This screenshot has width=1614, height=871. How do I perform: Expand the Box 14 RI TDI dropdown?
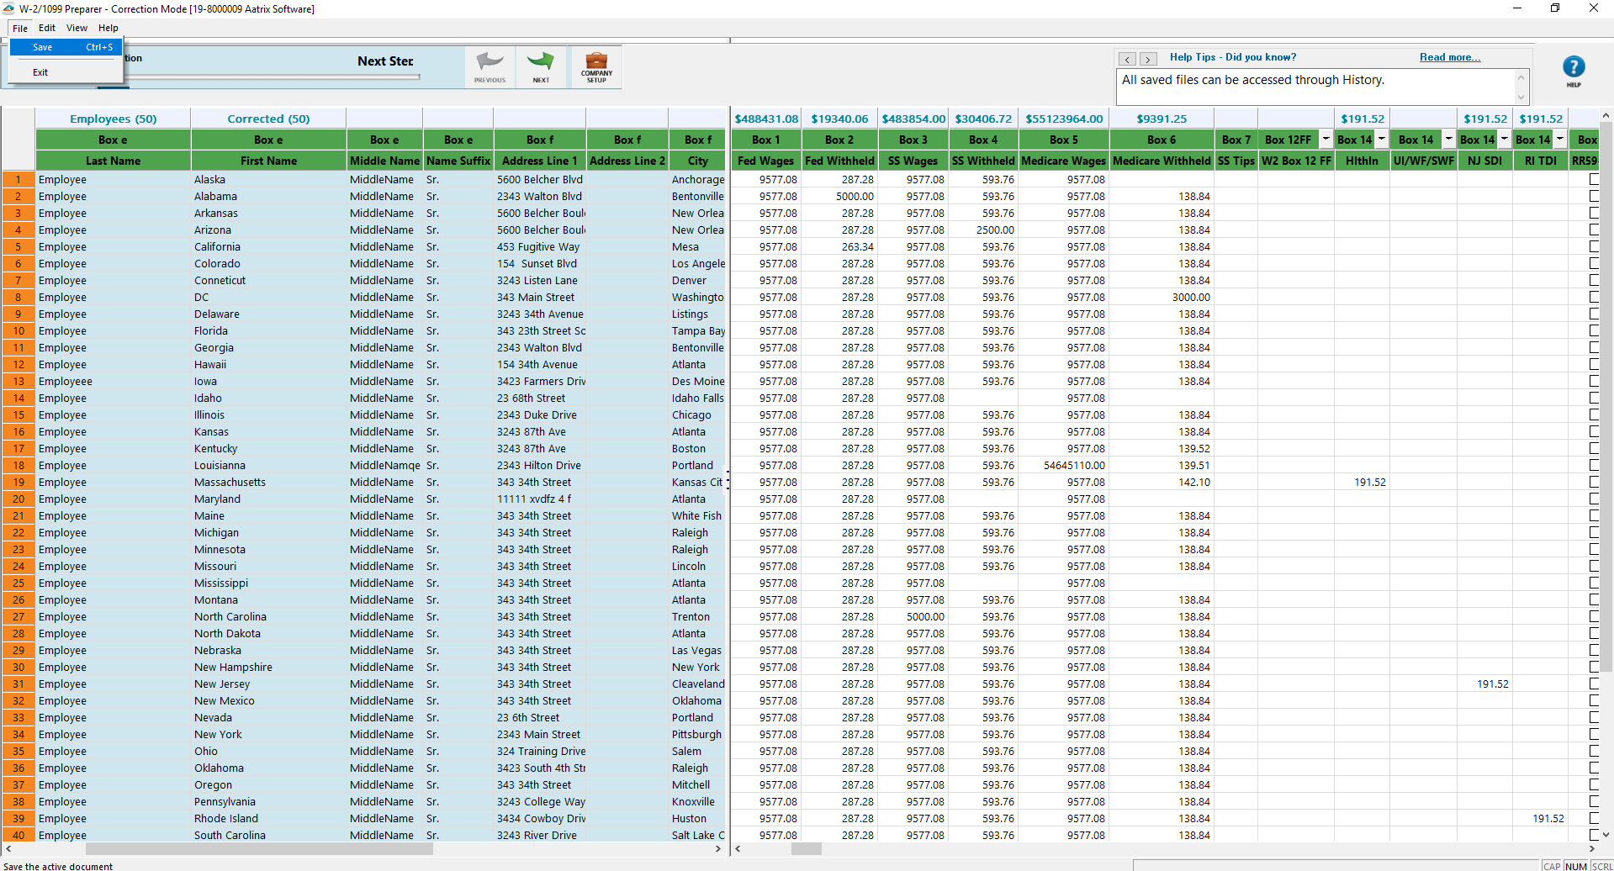click(x=1559, y=140)
